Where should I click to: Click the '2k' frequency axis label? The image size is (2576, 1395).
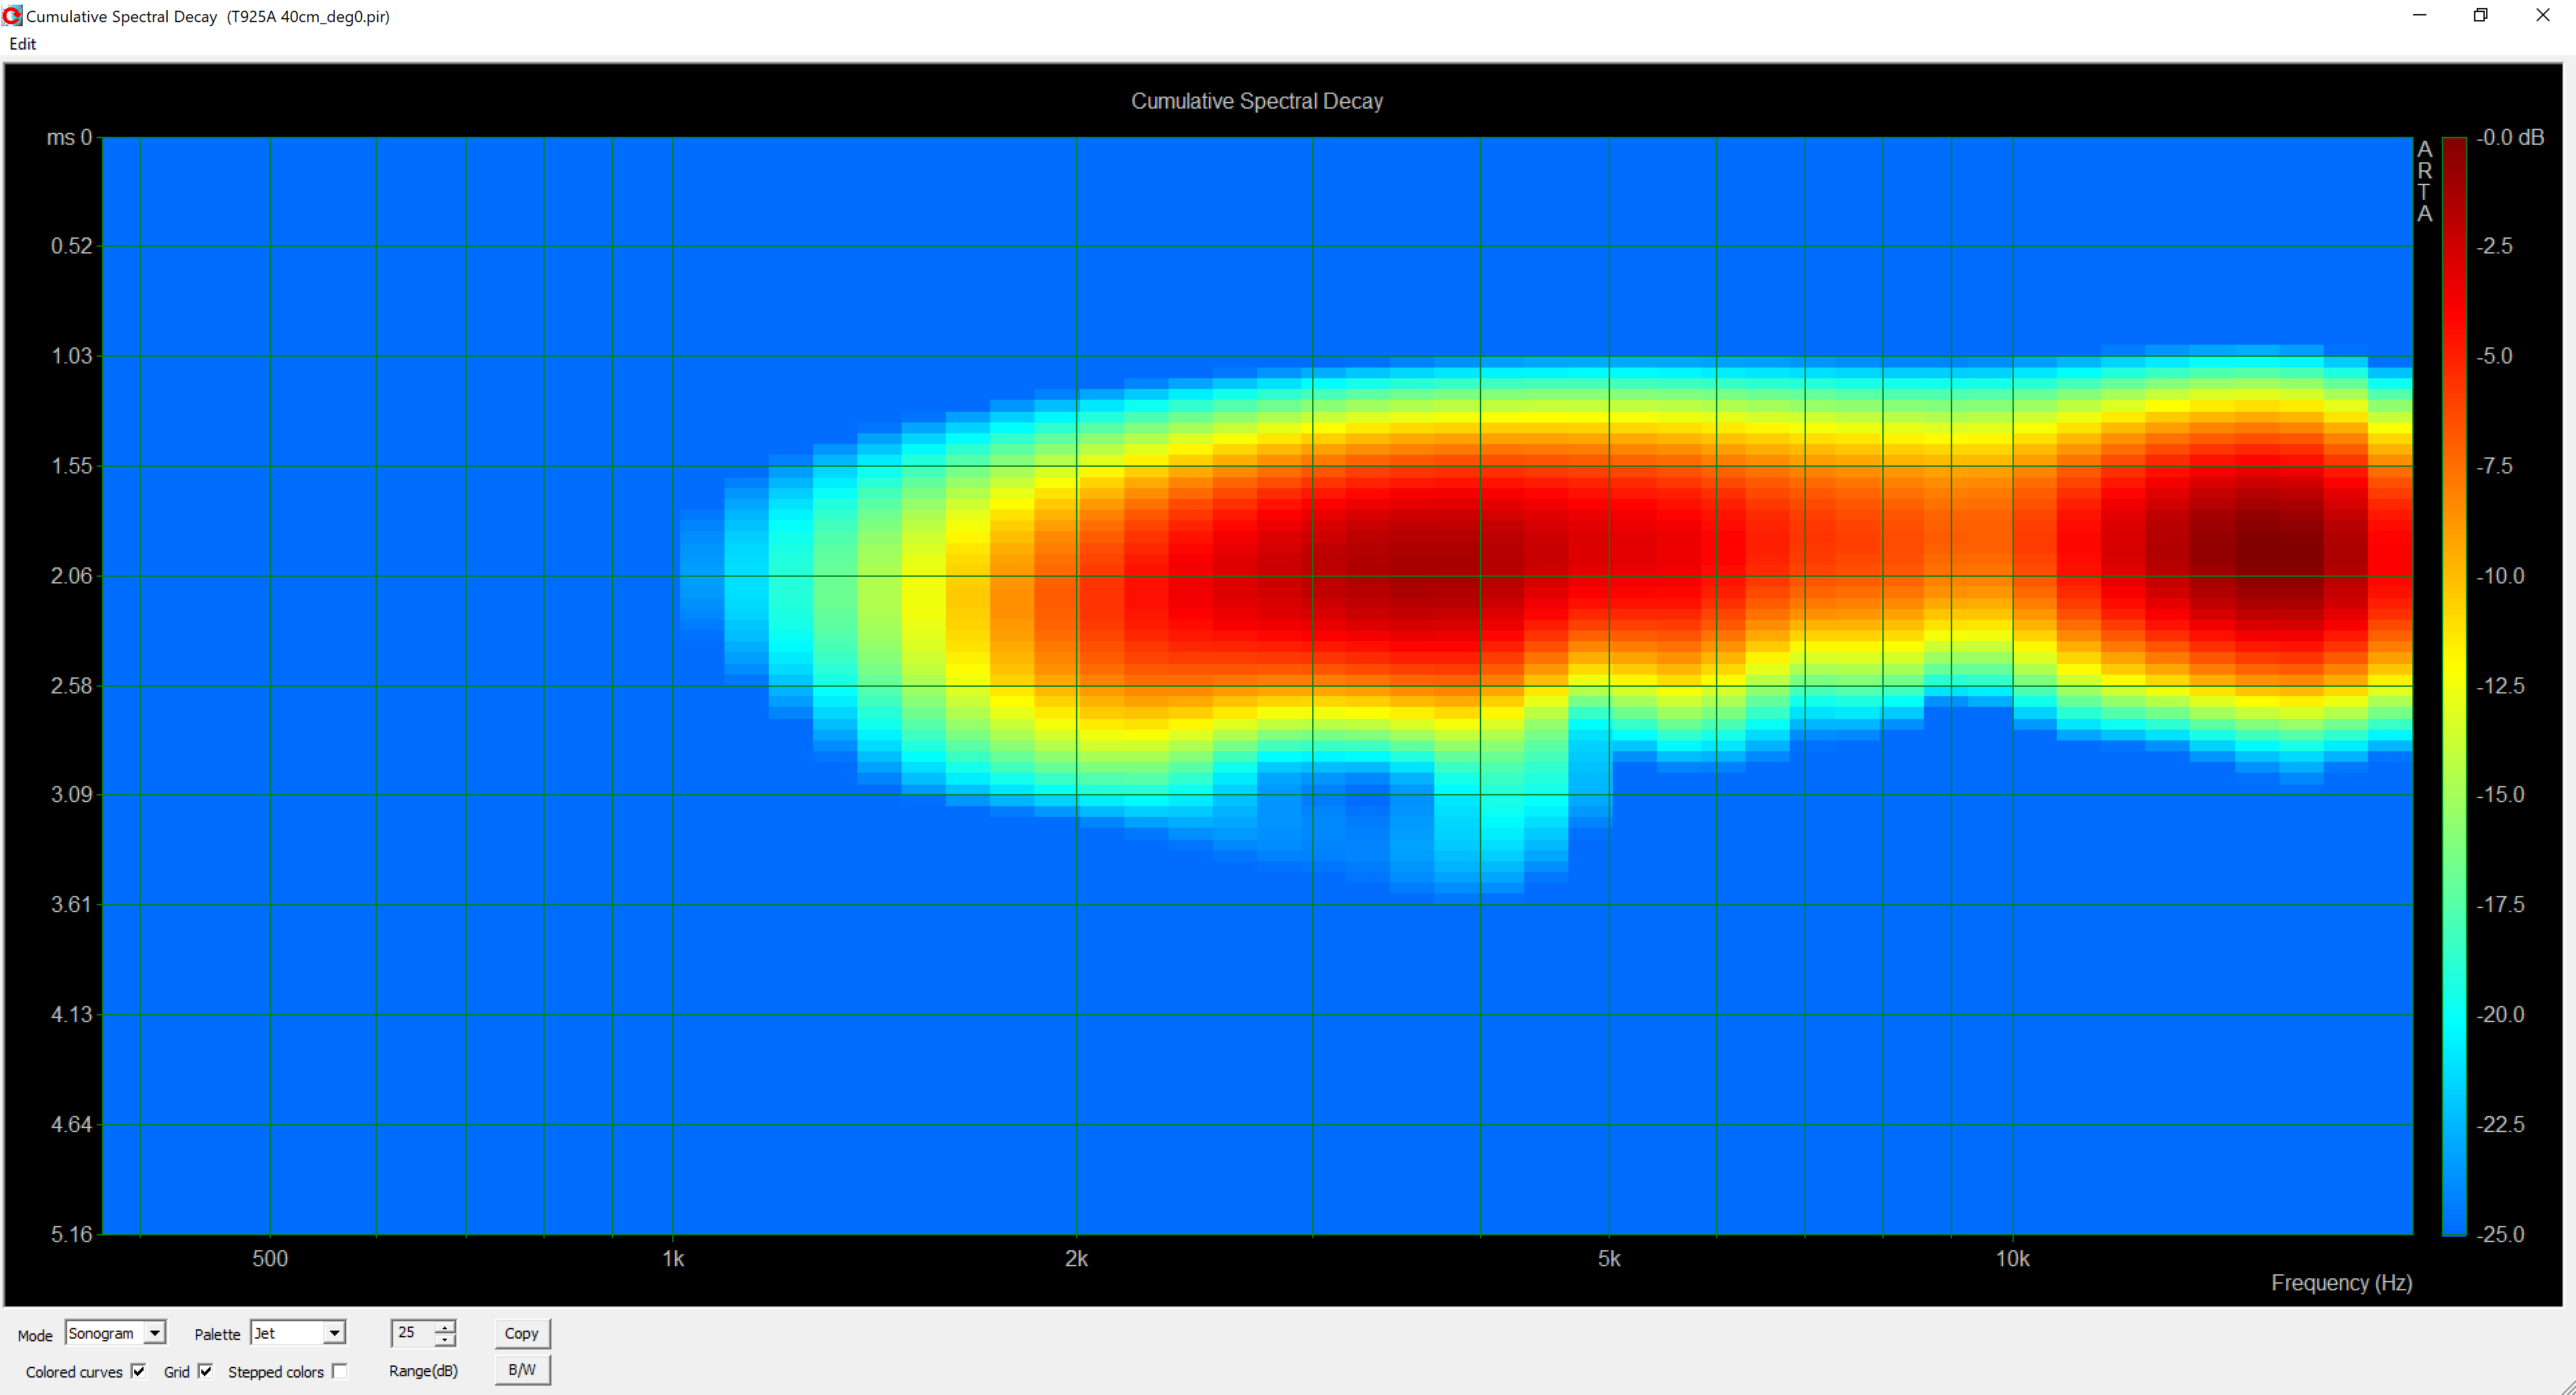click(x=1077, y=1259)
